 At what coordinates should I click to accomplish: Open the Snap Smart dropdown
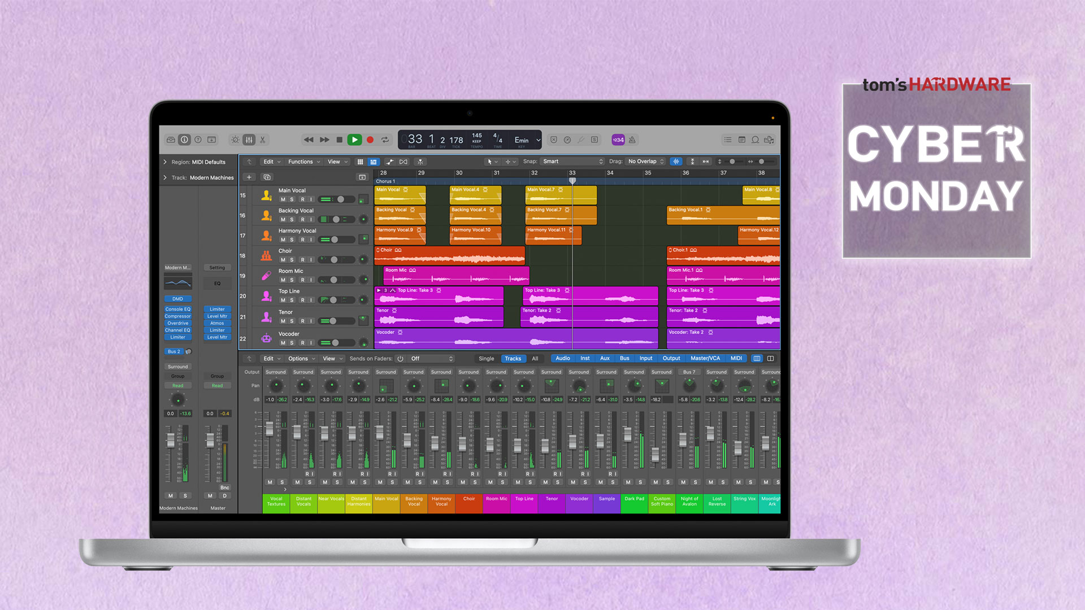[572, 161]
